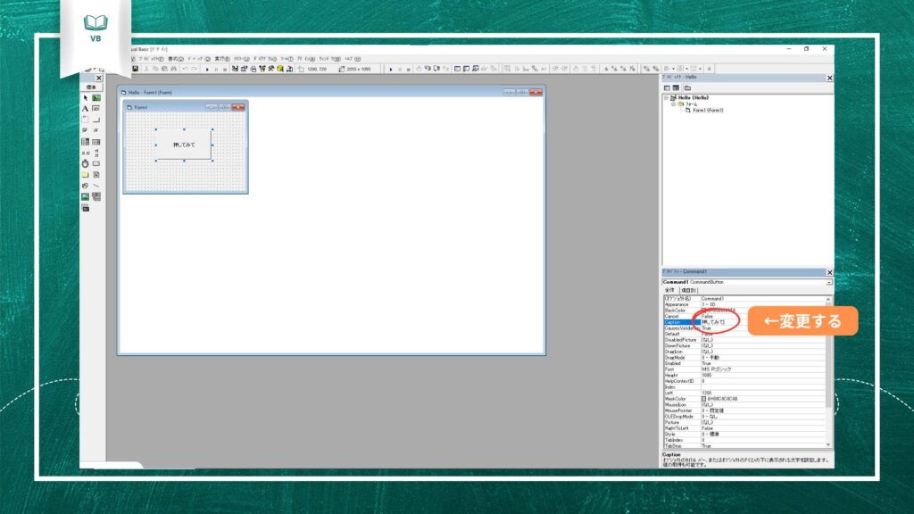The height and width of the screenshot is (514, 914).
Task: Collapse the Hello (Hello) project node
Action: pyautogui.click(x=666, y=98)
